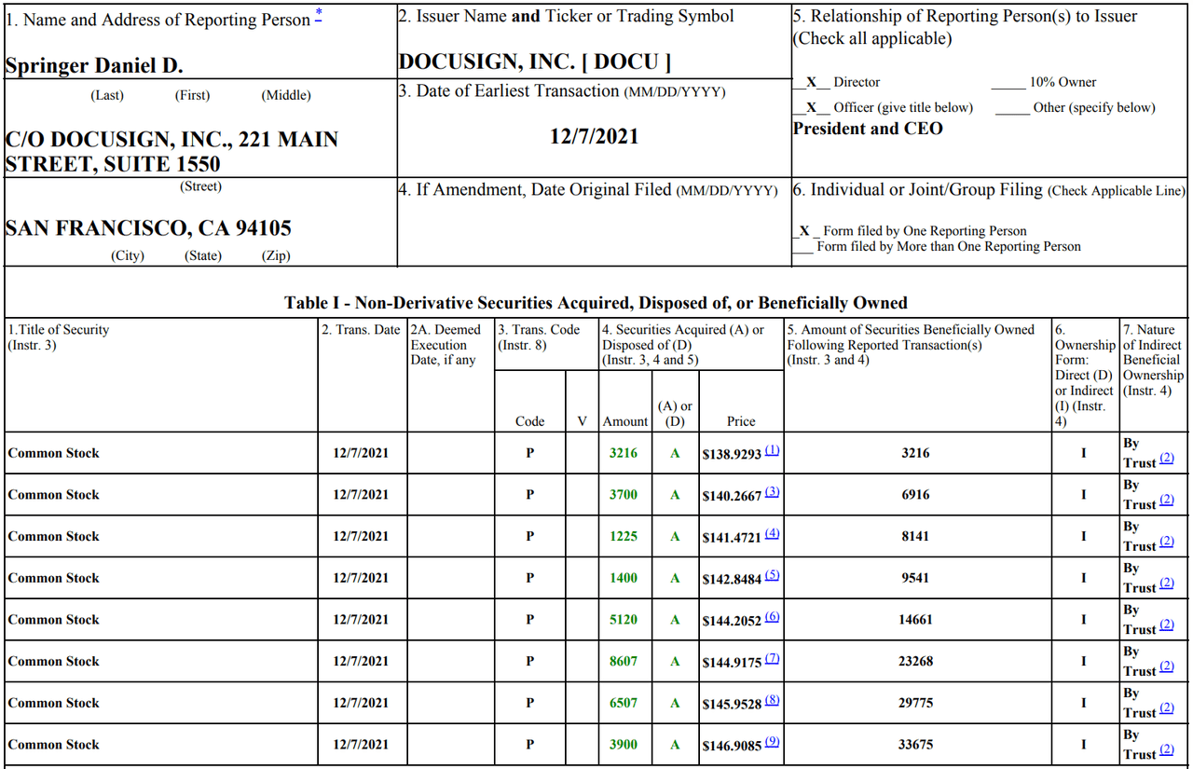Click the 3. Trans. Code column header
1193x769 pixels.
[x=539, y=337]
